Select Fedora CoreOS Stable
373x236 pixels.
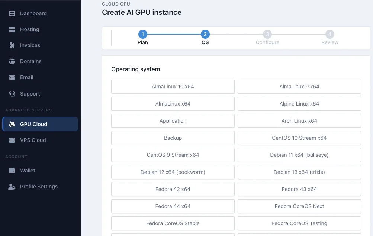(x=173, y=223)
